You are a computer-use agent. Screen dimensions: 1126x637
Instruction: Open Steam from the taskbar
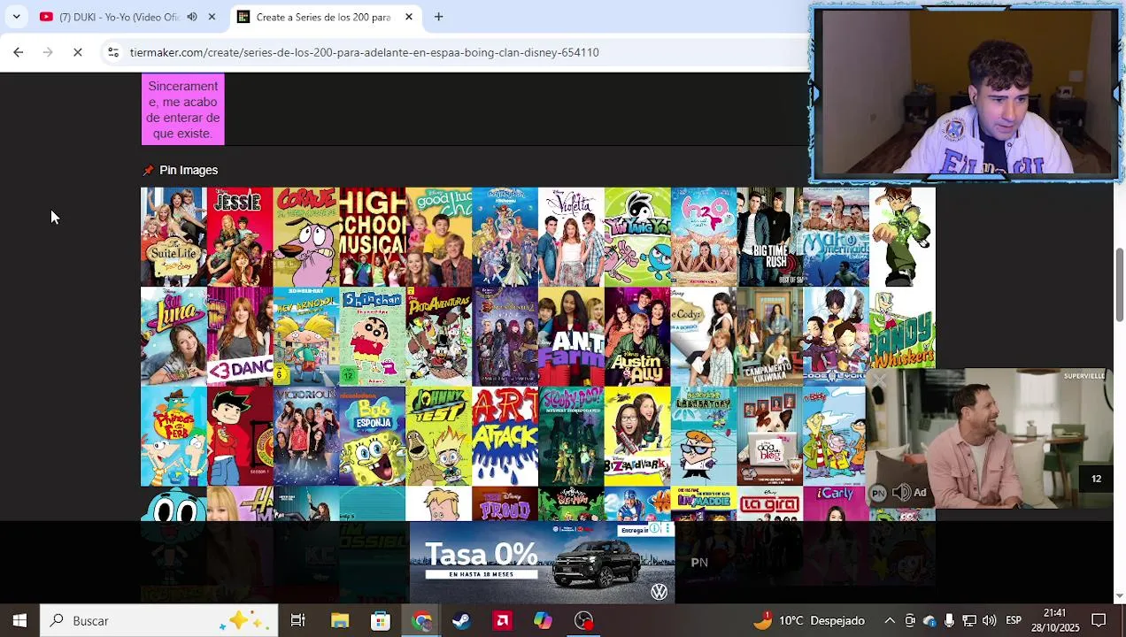pos(461,620)
